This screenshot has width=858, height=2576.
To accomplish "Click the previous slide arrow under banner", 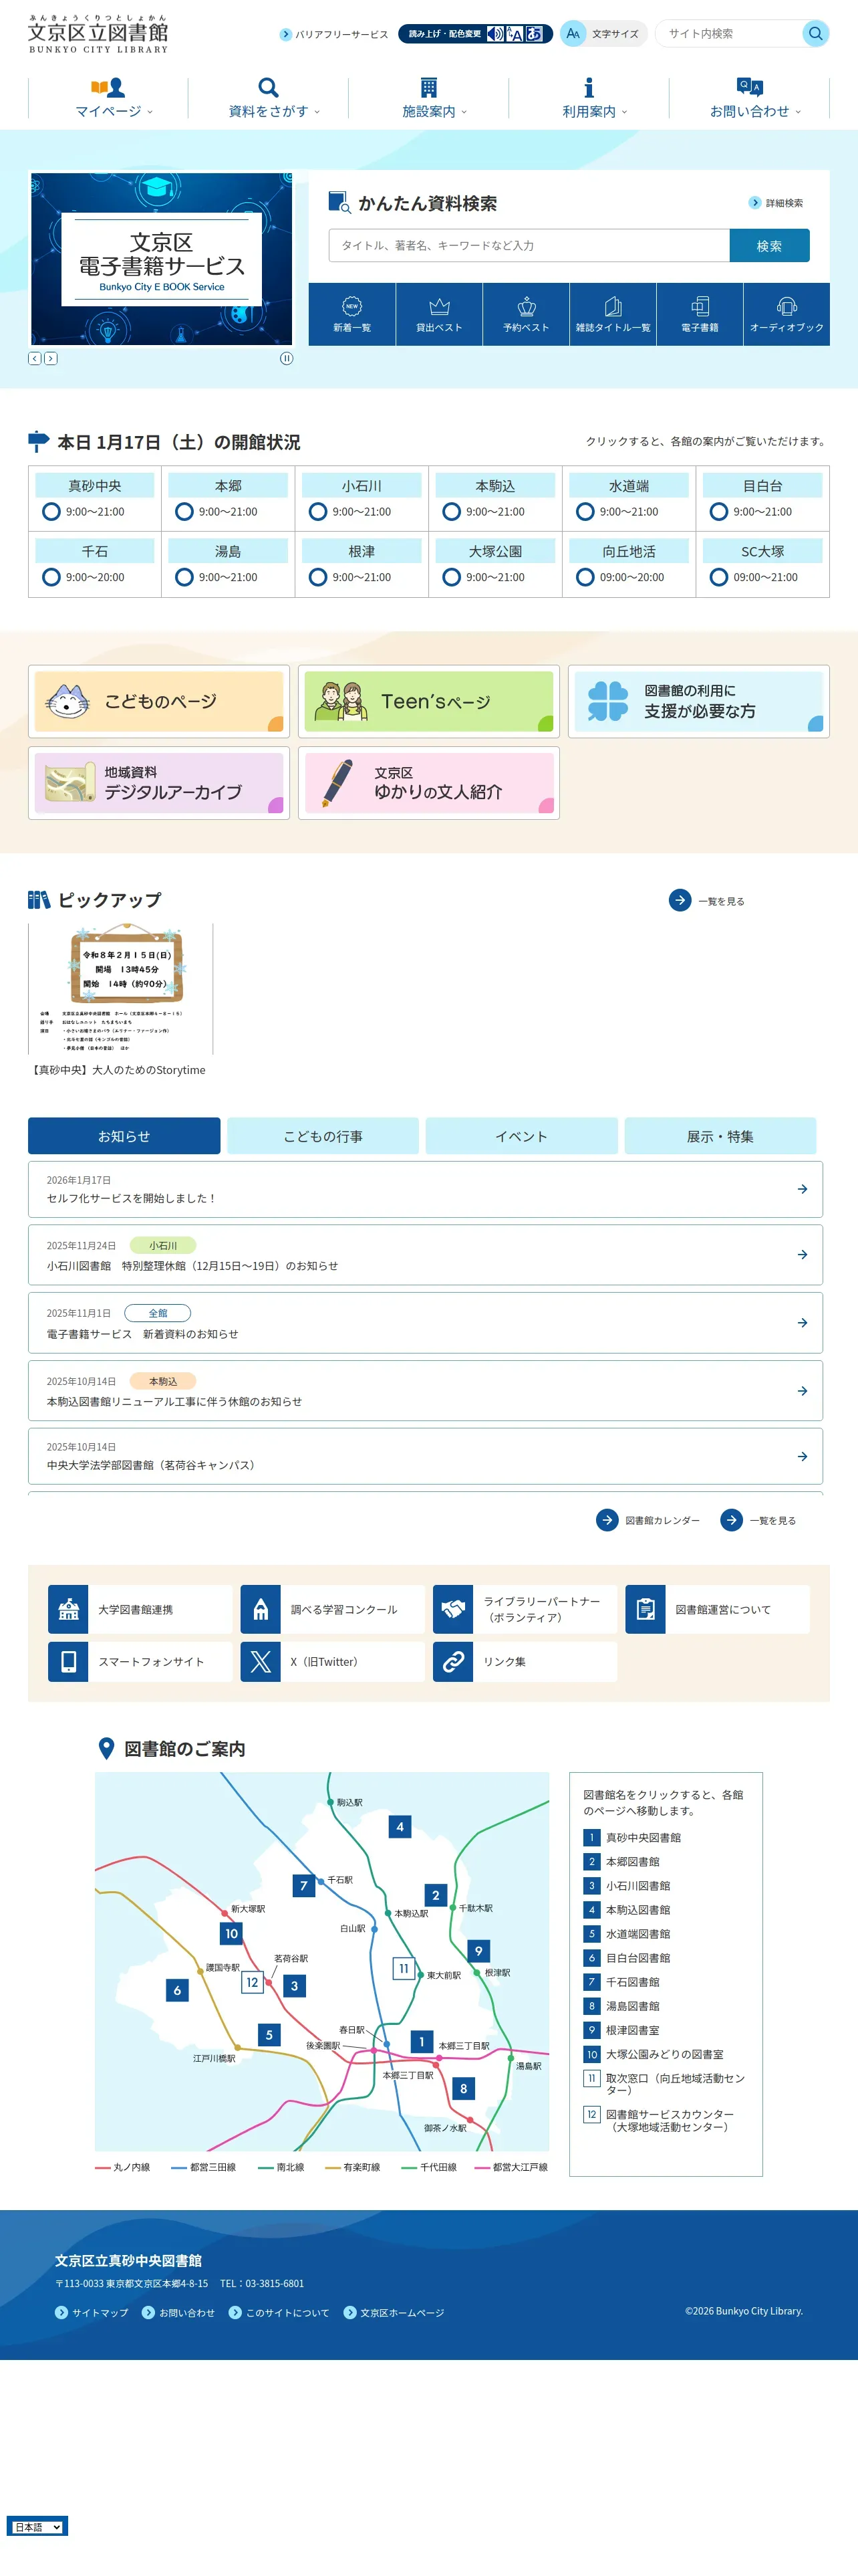I will pyautogui.click(x=35, y=358).
